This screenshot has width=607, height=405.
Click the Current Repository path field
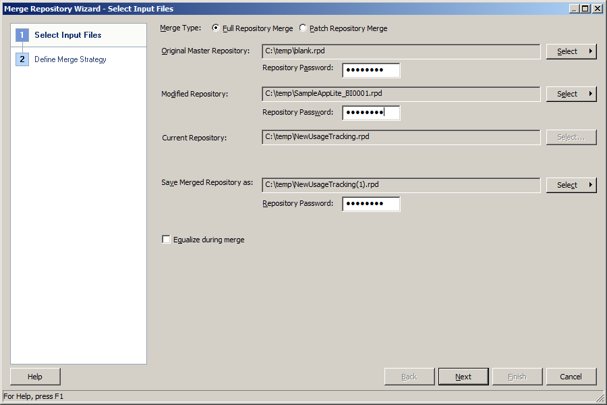coord(401,137)
